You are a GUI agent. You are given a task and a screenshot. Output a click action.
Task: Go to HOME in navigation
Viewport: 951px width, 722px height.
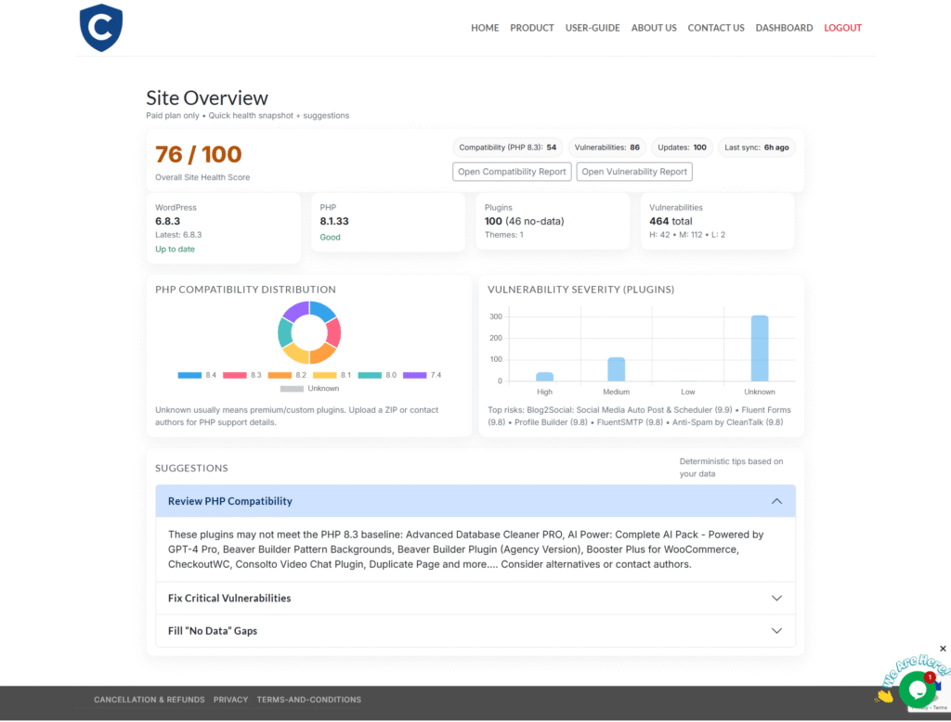pyautogui.click(x=485, y=28)
